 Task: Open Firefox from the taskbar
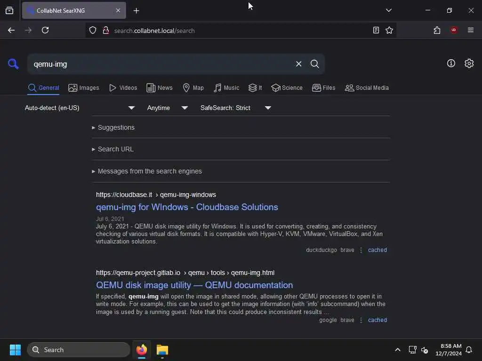(x=142, y=350)
